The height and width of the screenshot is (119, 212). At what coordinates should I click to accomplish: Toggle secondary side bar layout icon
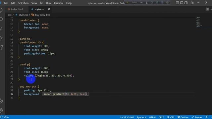click(x=186, y=3)
